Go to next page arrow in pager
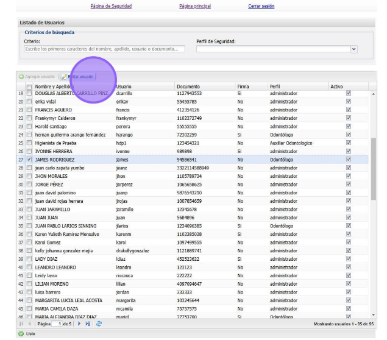Screen dimensions: 387x340 79,324
